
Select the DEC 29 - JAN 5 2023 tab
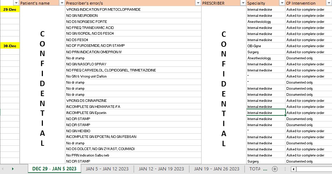click(54, 169)
